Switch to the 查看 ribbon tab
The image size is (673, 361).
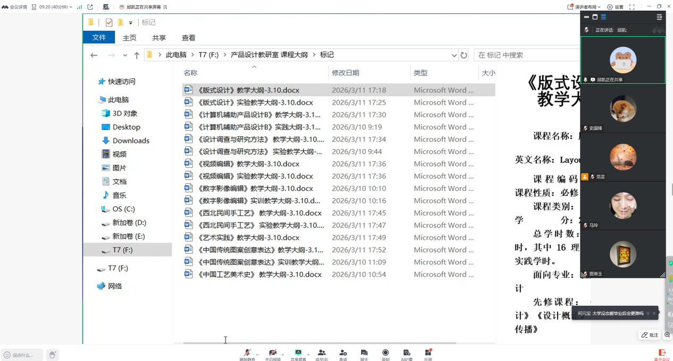[x=188, y=38]
